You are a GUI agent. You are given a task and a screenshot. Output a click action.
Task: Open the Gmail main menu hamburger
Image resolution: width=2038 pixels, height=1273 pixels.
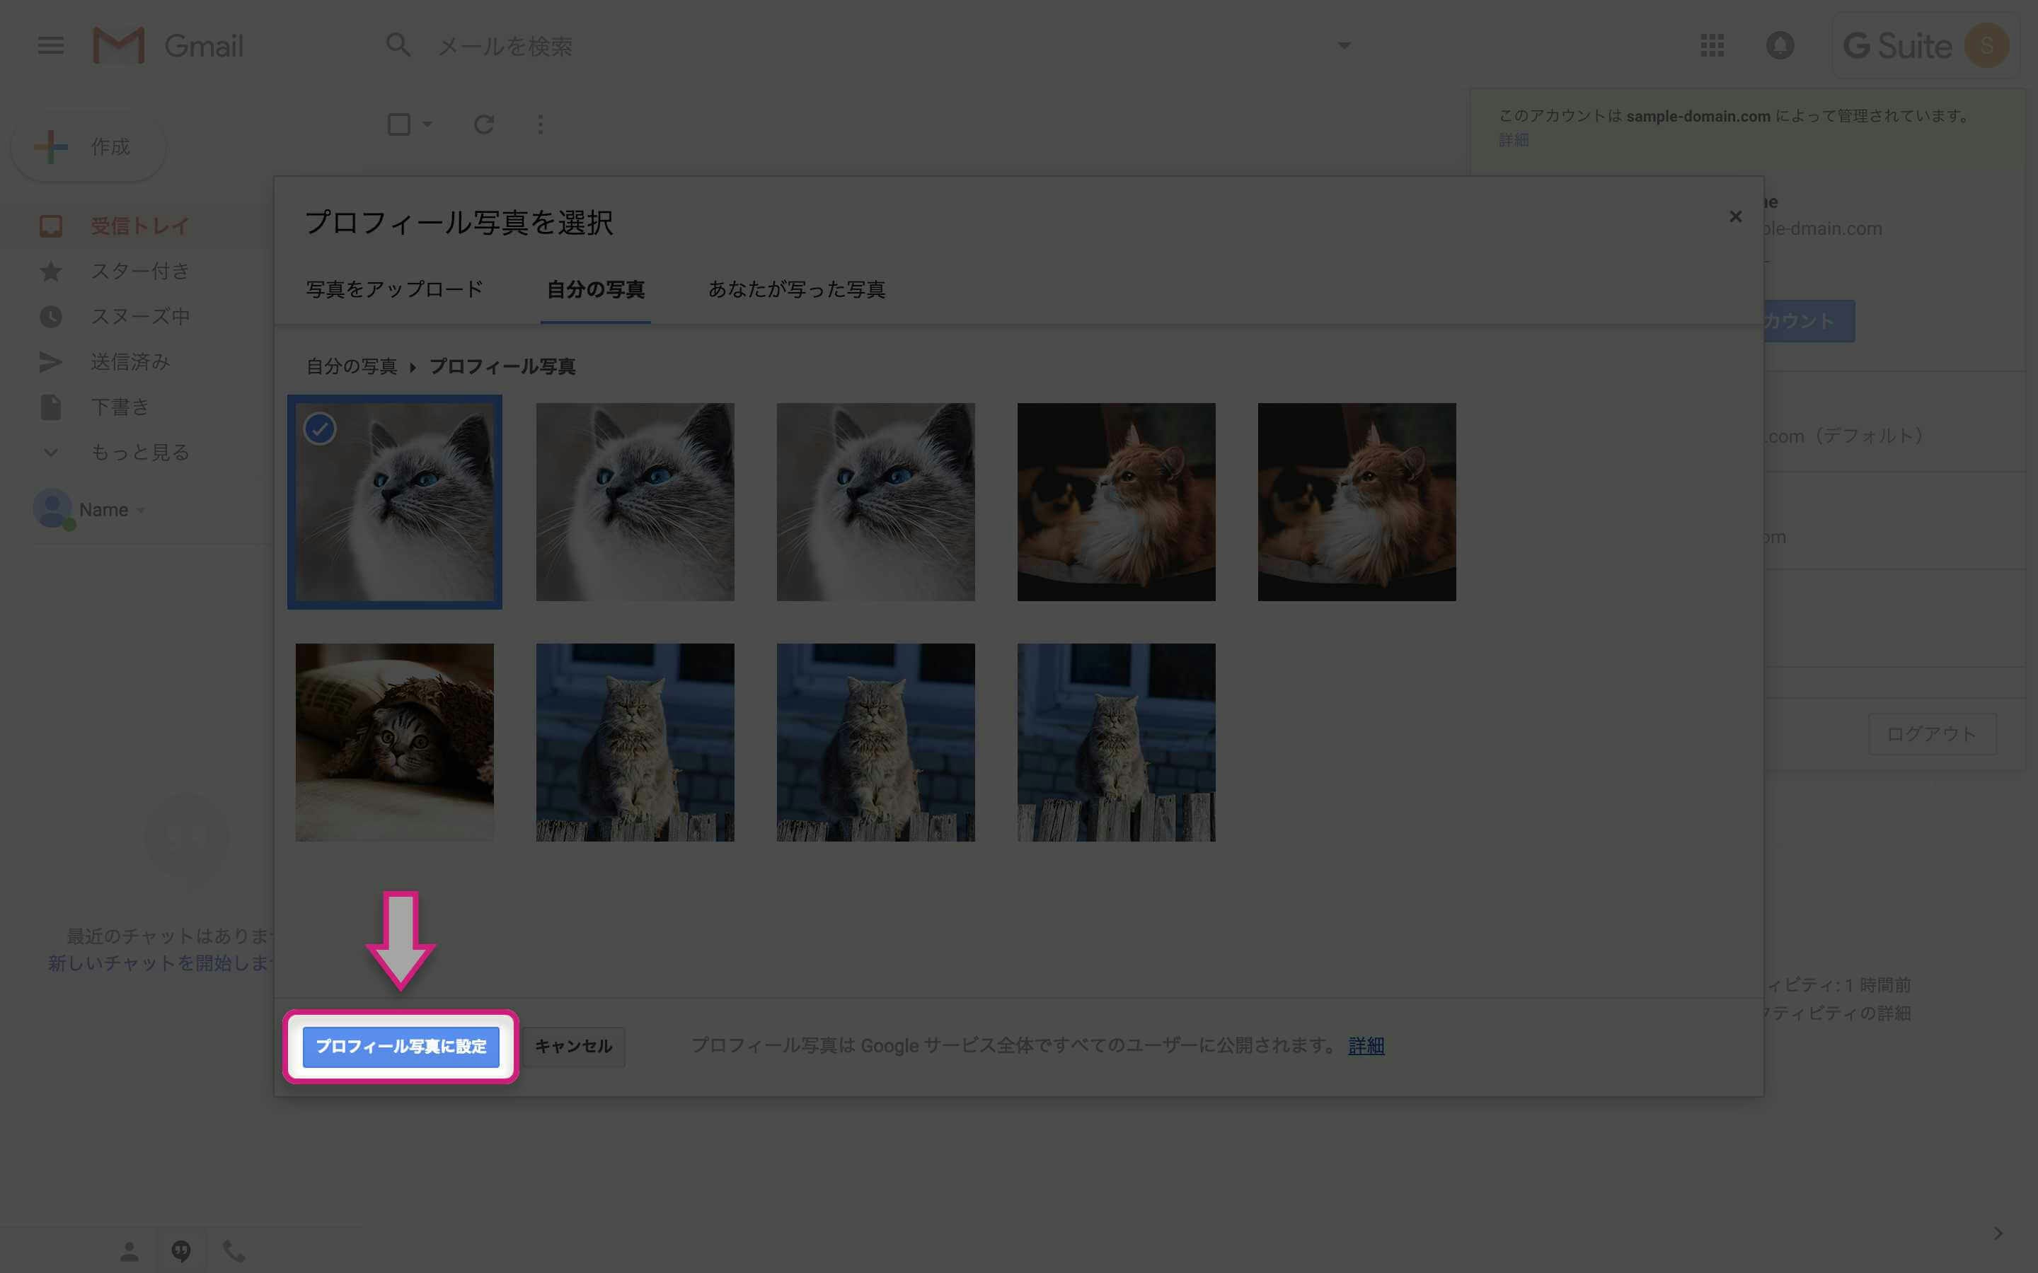[50, 45]
